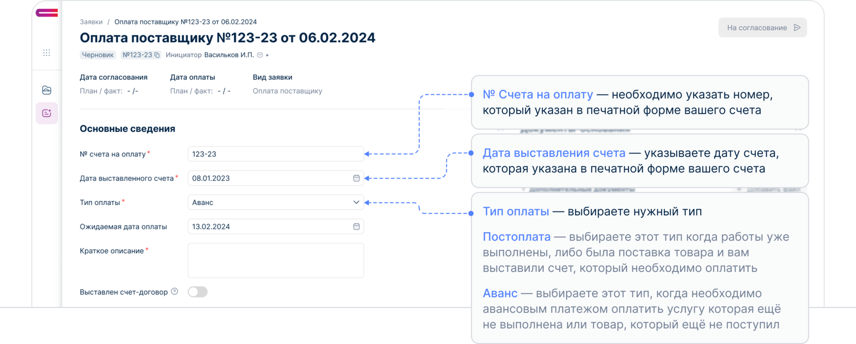The width and height of the screenshot is (856, 344).
Task: Click the date field with 13.02.2024
Action: pyautogui.click(x=276, y=226)
